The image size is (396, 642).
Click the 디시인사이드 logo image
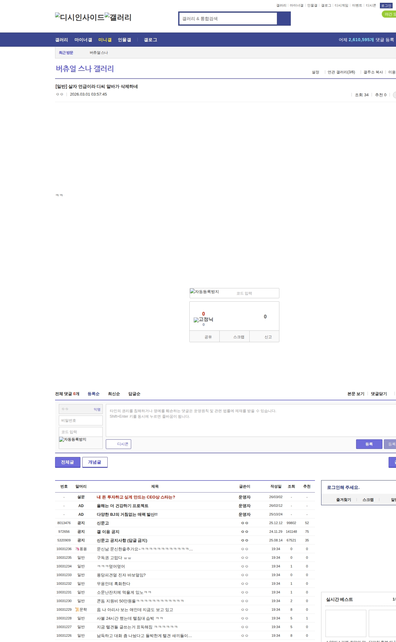[80, 17]
